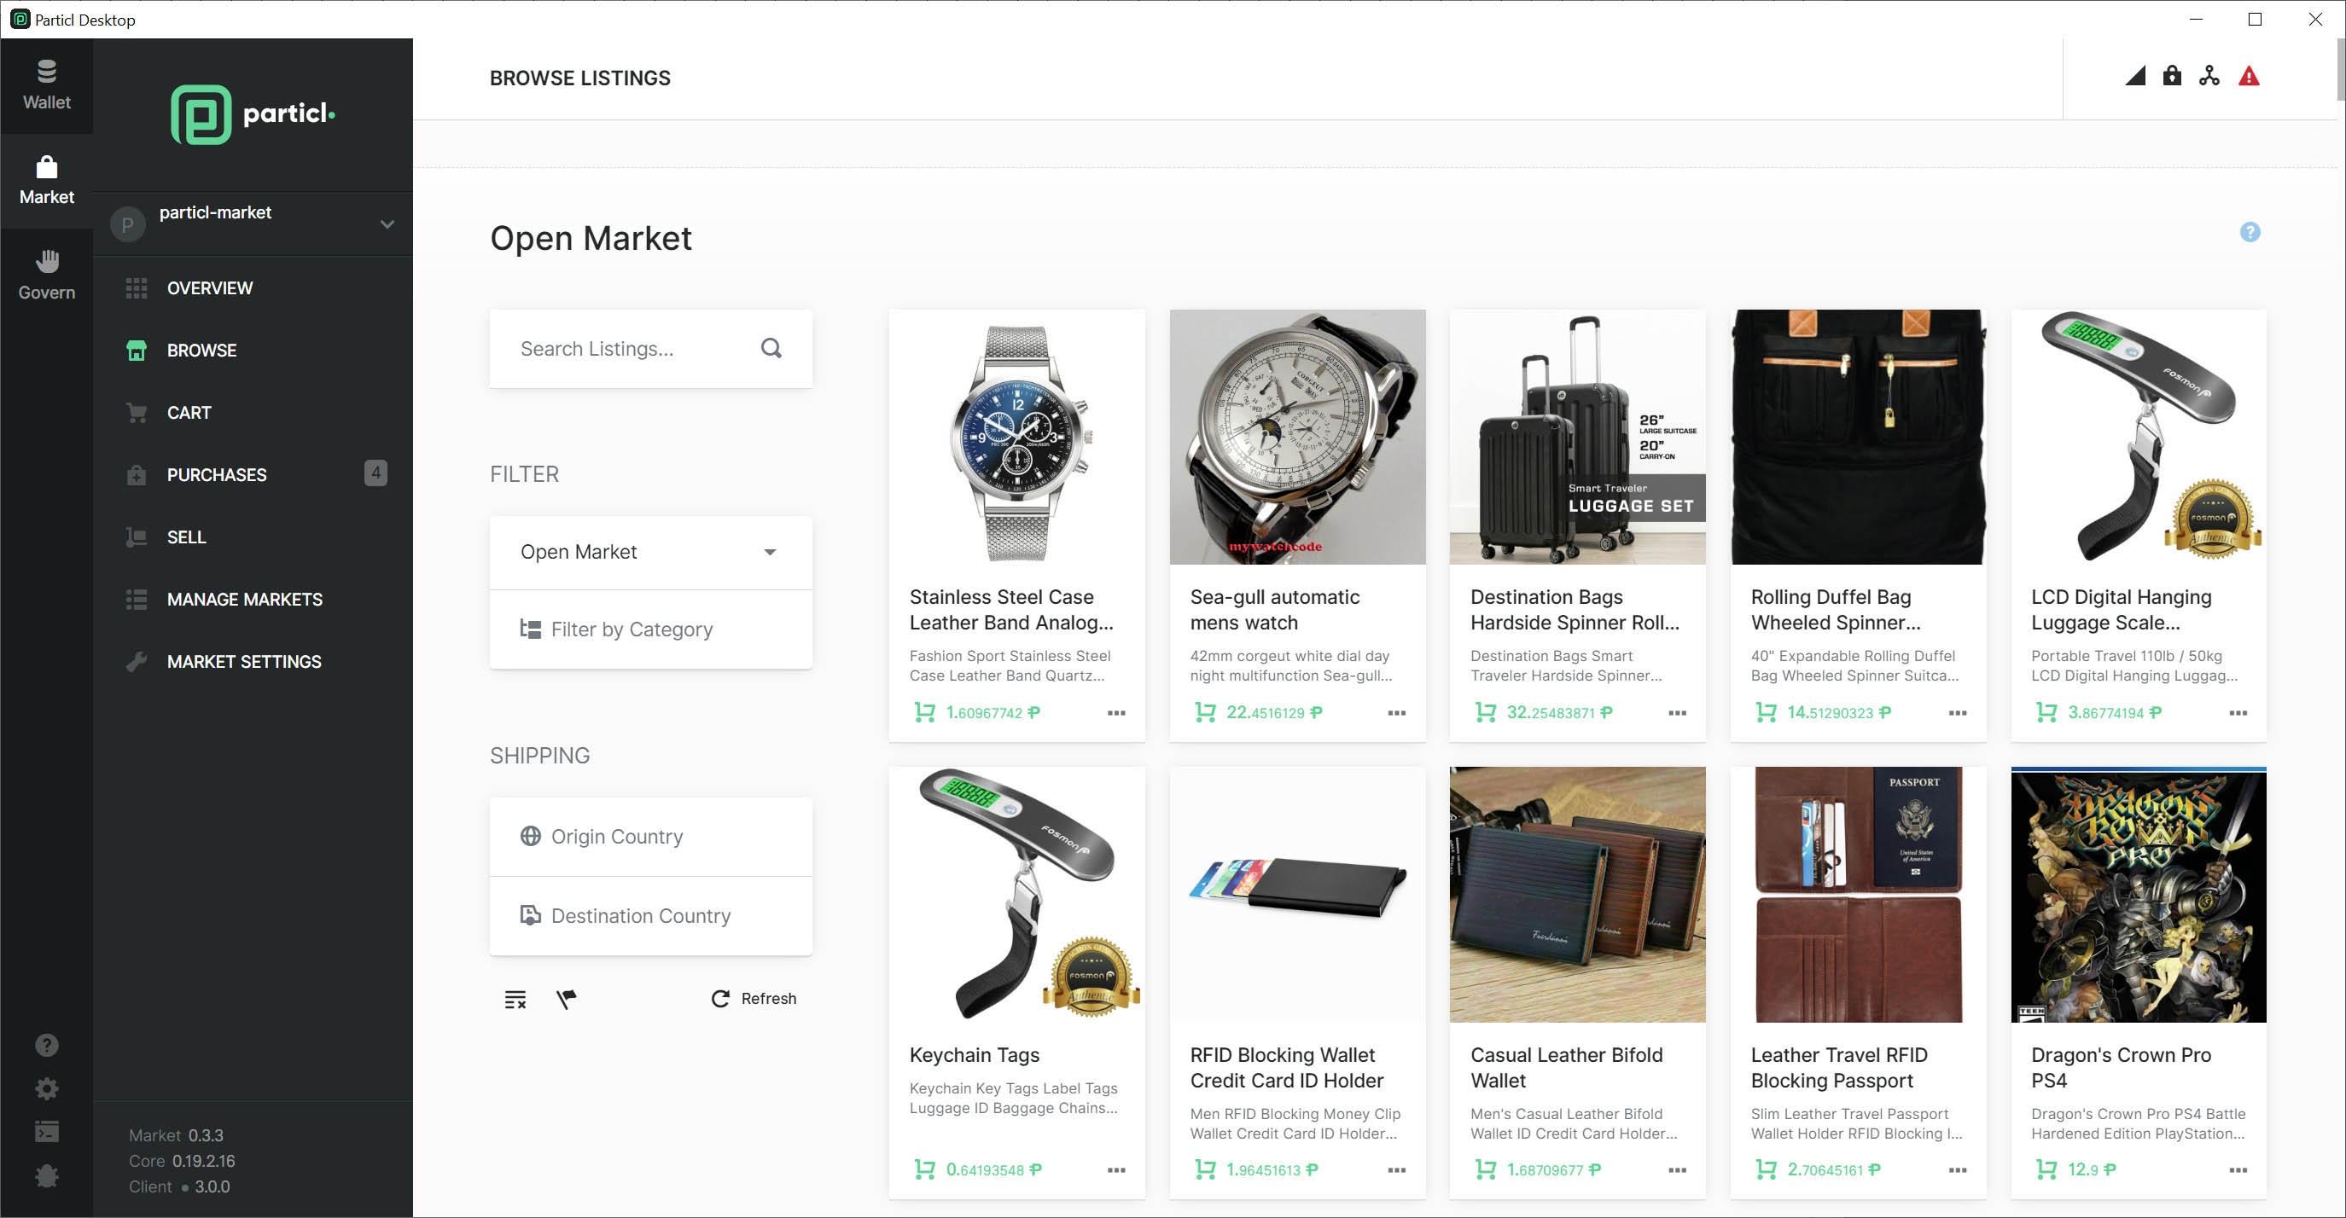
Task: Click the search magnifier icon
Action: pyautogui.click(x=771, y=349)
